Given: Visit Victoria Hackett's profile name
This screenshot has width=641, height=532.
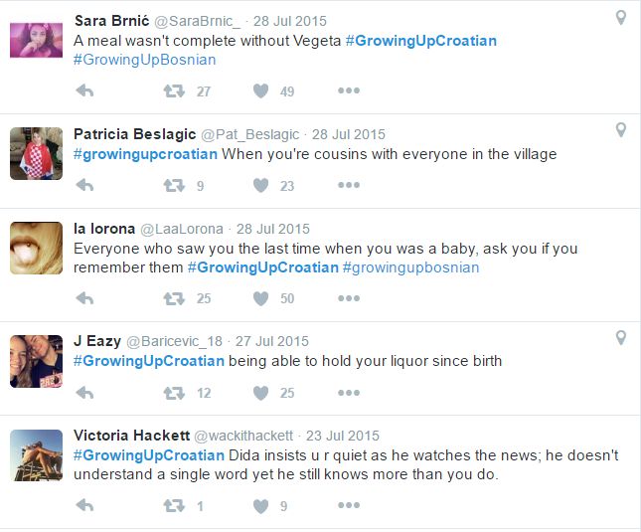Looking at the screenshot, I should (129, 436).
